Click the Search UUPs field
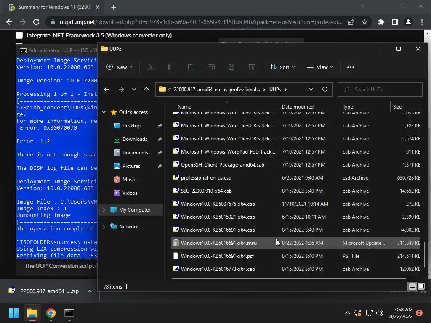 (x=380, y=90)
